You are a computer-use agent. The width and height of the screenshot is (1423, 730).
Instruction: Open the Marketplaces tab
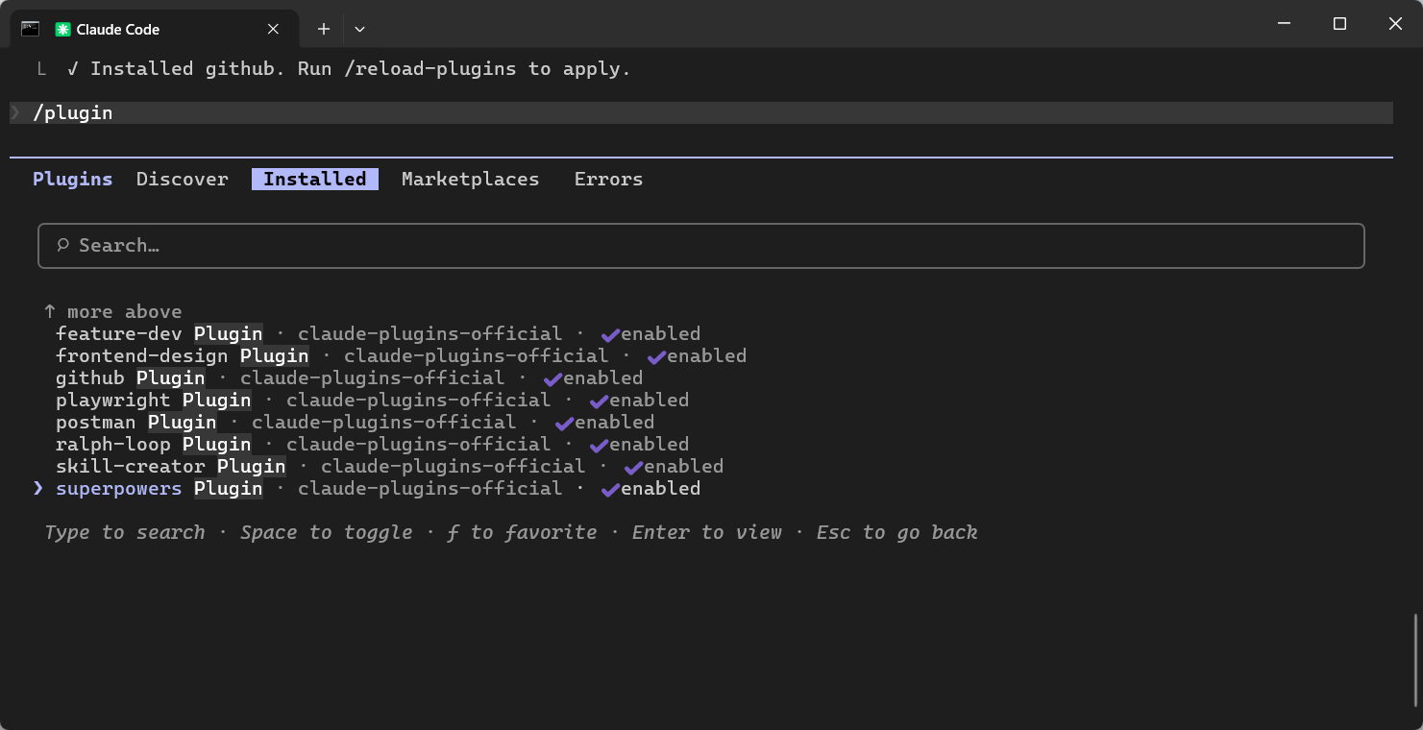pos(470,179)
